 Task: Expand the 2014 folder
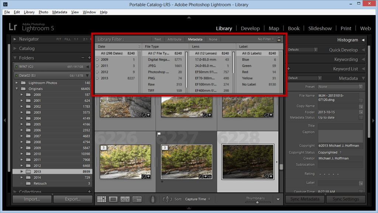click(21, 177)
